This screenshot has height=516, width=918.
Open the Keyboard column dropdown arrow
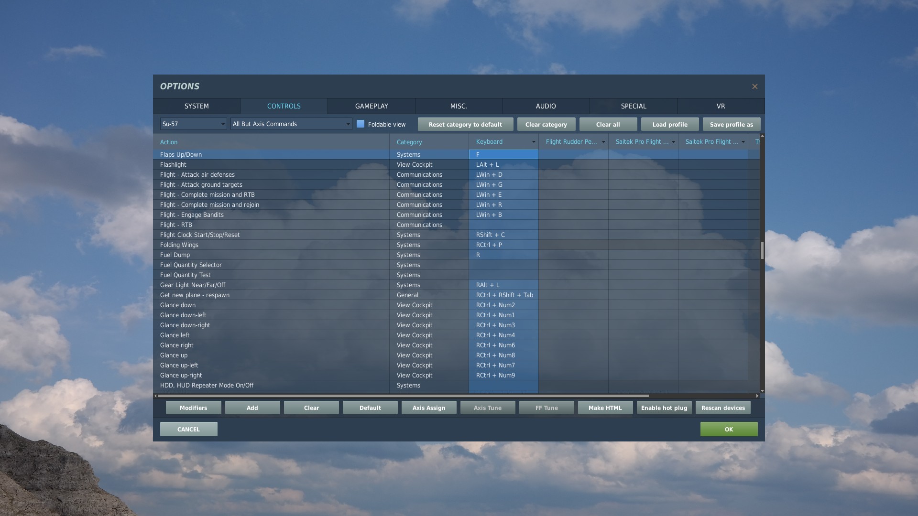pyautogui.click(x=534, y=142)
